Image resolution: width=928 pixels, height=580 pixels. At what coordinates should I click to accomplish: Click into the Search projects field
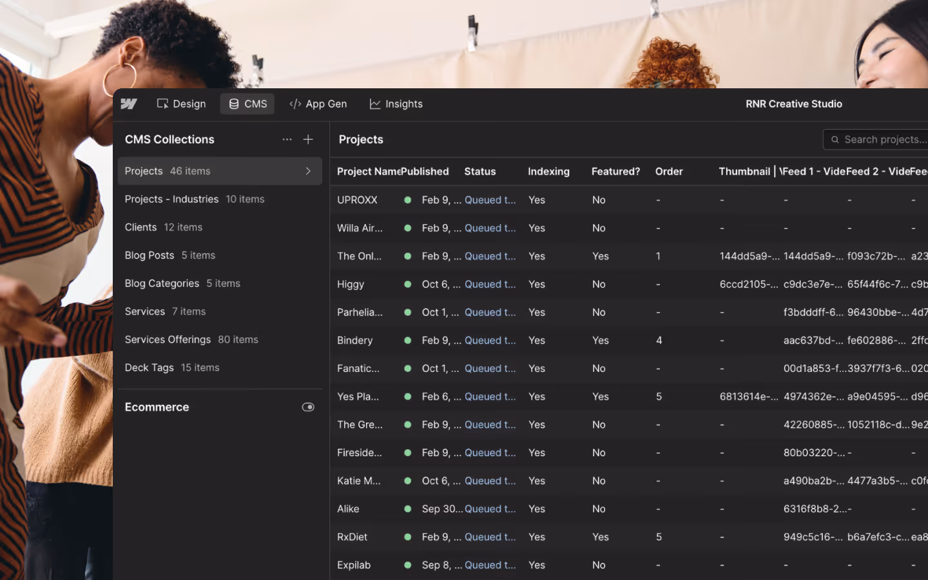coord(876,139)
